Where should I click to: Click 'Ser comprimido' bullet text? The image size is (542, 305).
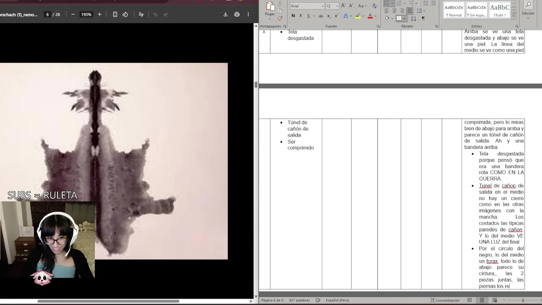tap(301, 145)
